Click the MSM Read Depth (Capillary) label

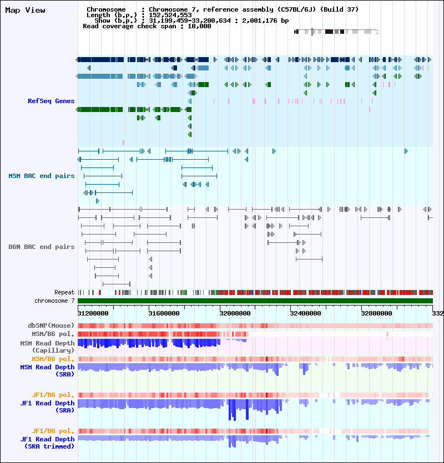point(47,347)
